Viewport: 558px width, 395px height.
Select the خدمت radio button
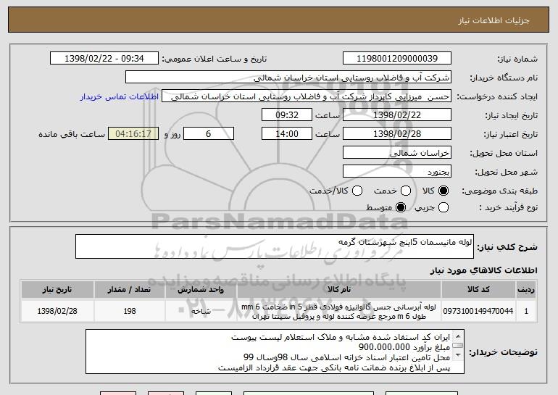406,191
